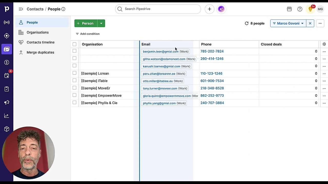Click the quick add plus button
Image resolution: width=328 pixels, height=184 pixels.
coord(209,9)
